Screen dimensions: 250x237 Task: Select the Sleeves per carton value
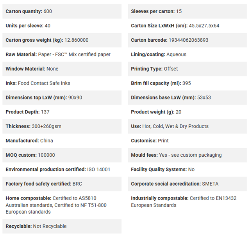(x=179, y=11)
